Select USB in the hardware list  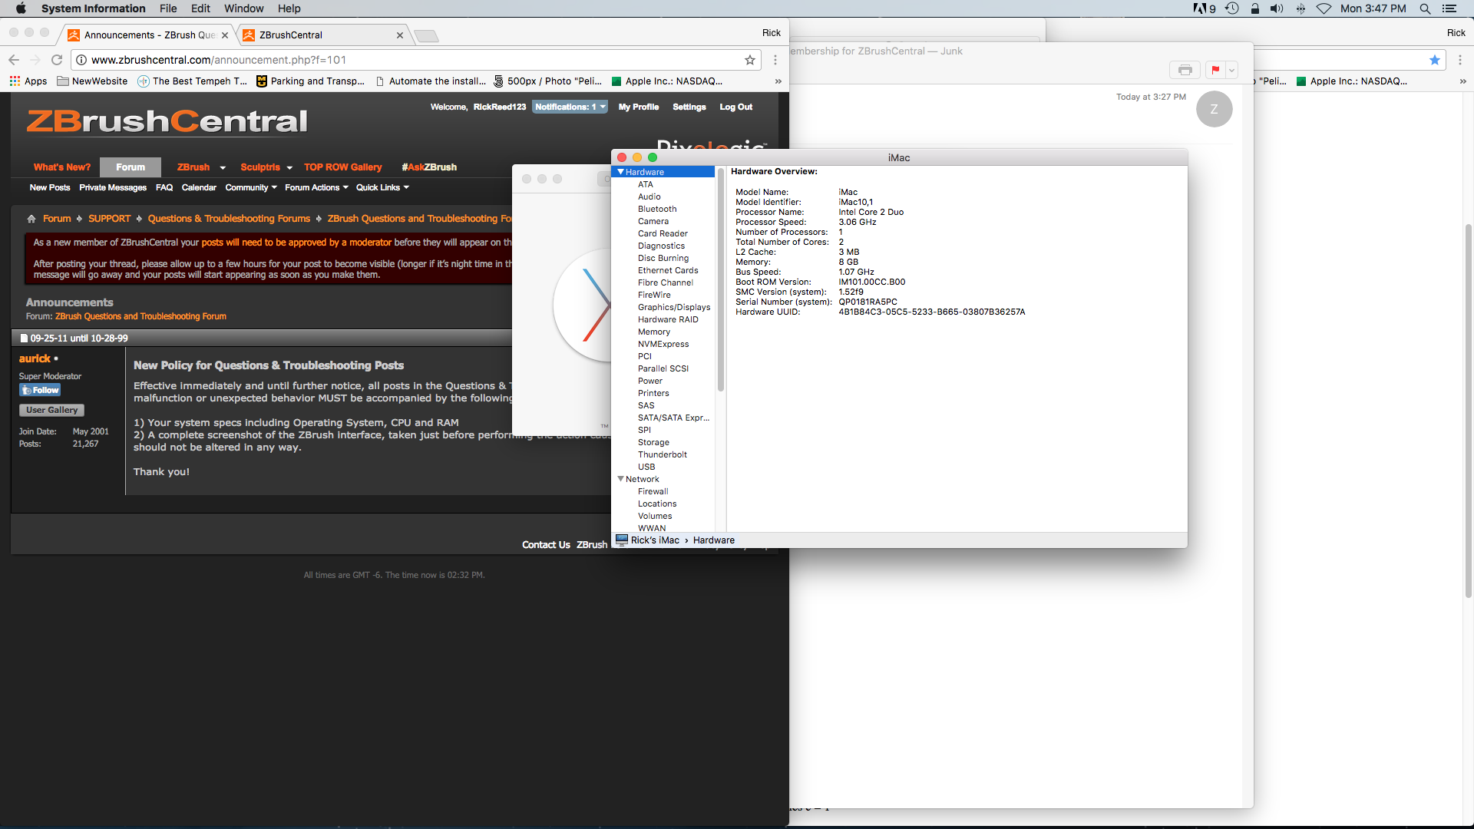[x=646, y=467]
